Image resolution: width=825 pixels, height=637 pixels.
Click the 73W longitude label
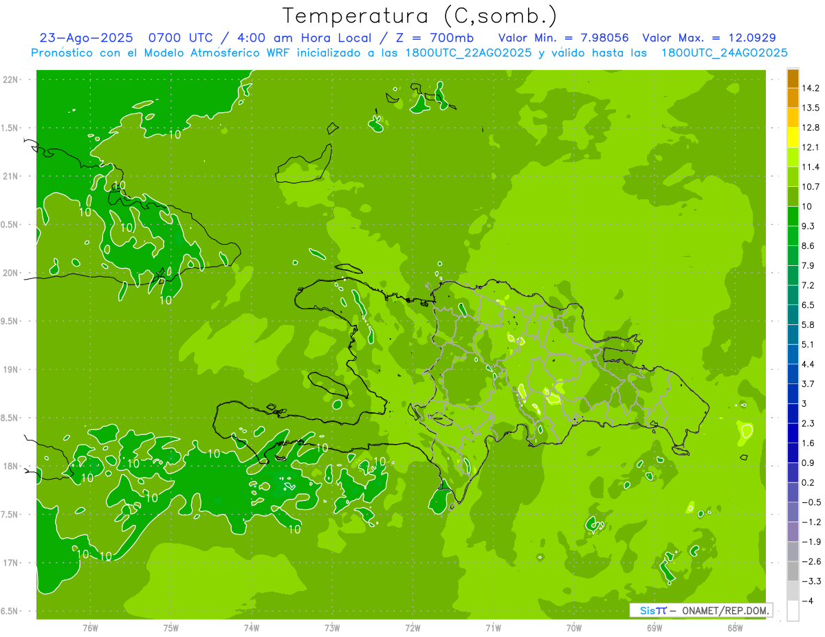click(x=332, y=627)
